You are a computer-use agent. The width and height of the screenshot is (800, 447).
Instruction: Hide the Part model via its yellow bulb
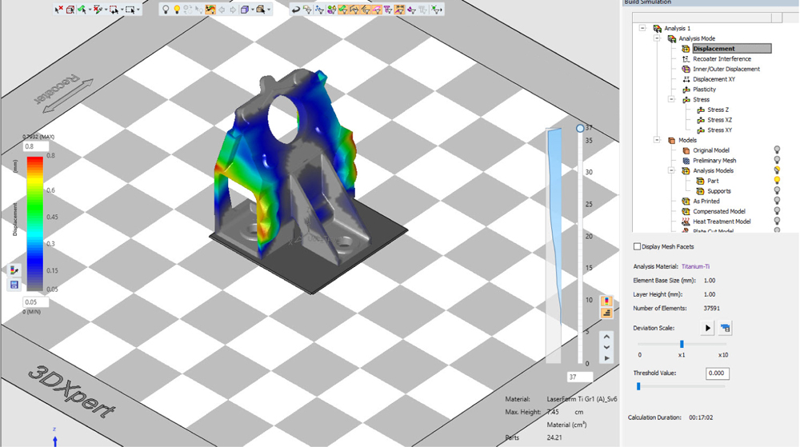(777, 181)
